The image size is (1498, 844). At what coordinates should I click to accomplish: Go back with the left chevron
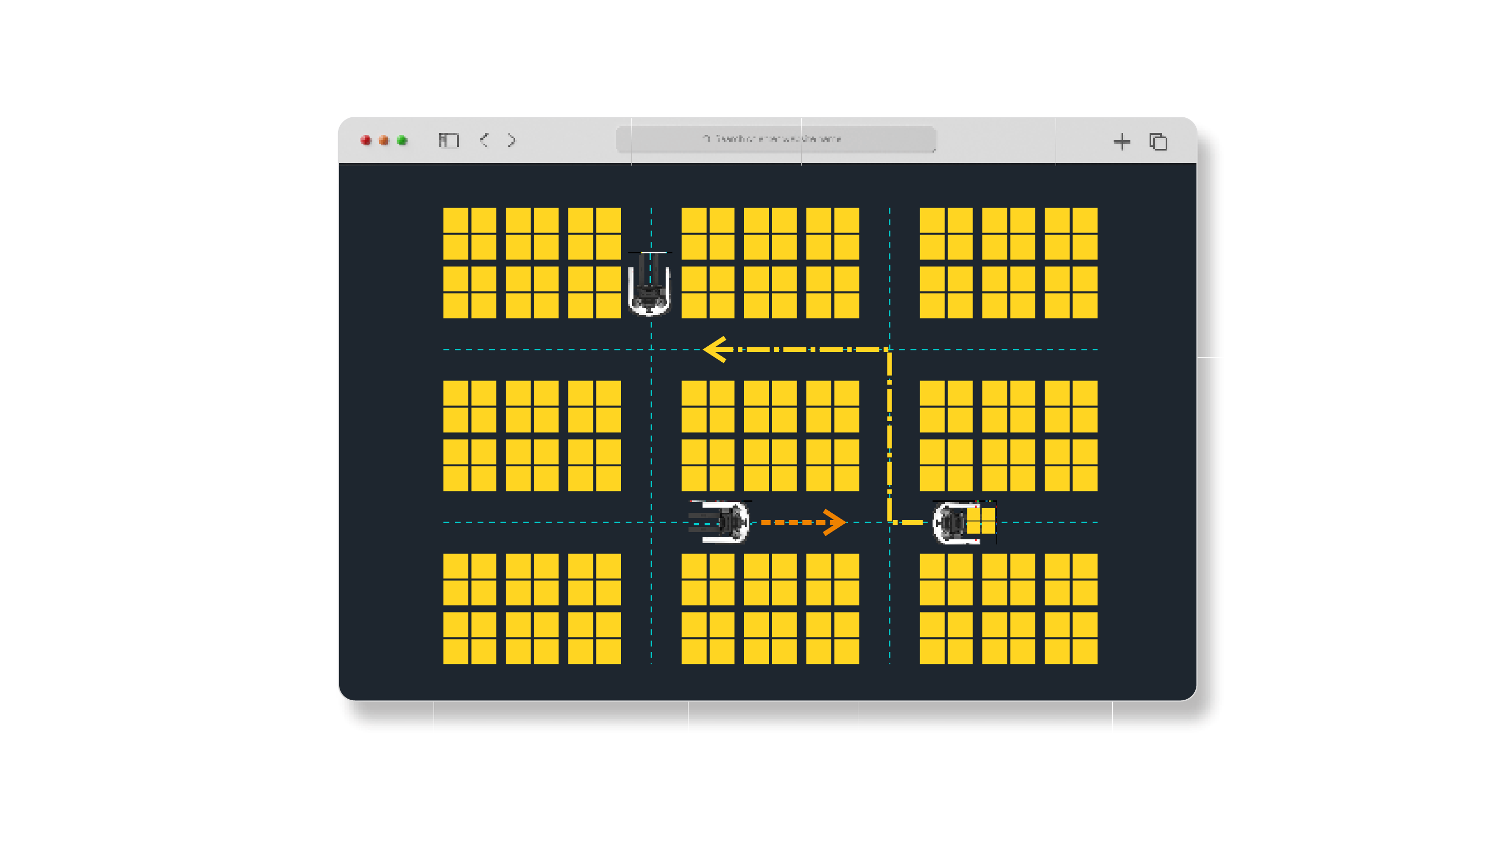click(484, 140)
